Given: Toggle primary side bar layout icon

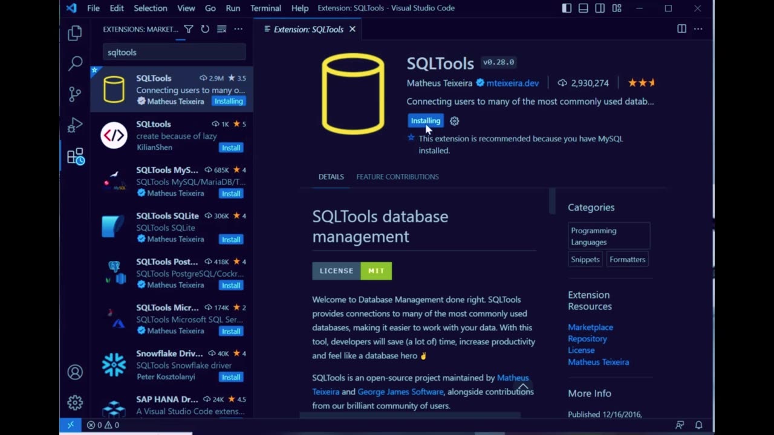Looking at the screenshot, I should click(567, 8).
